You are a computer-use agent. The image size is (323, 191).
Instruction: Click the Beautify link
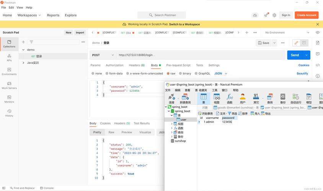(302, 73)
